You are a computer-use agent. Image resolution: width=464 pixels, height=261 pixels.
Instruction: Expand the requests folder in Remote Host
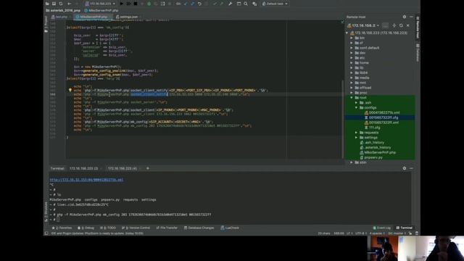point(356,133)
